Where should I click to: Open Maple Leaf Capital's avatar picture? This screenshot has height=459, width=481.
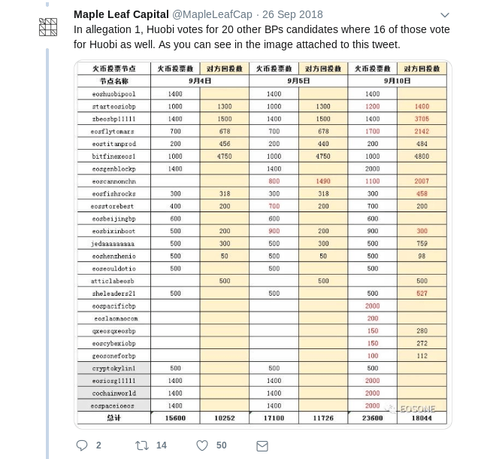click(x=48, y=27)
